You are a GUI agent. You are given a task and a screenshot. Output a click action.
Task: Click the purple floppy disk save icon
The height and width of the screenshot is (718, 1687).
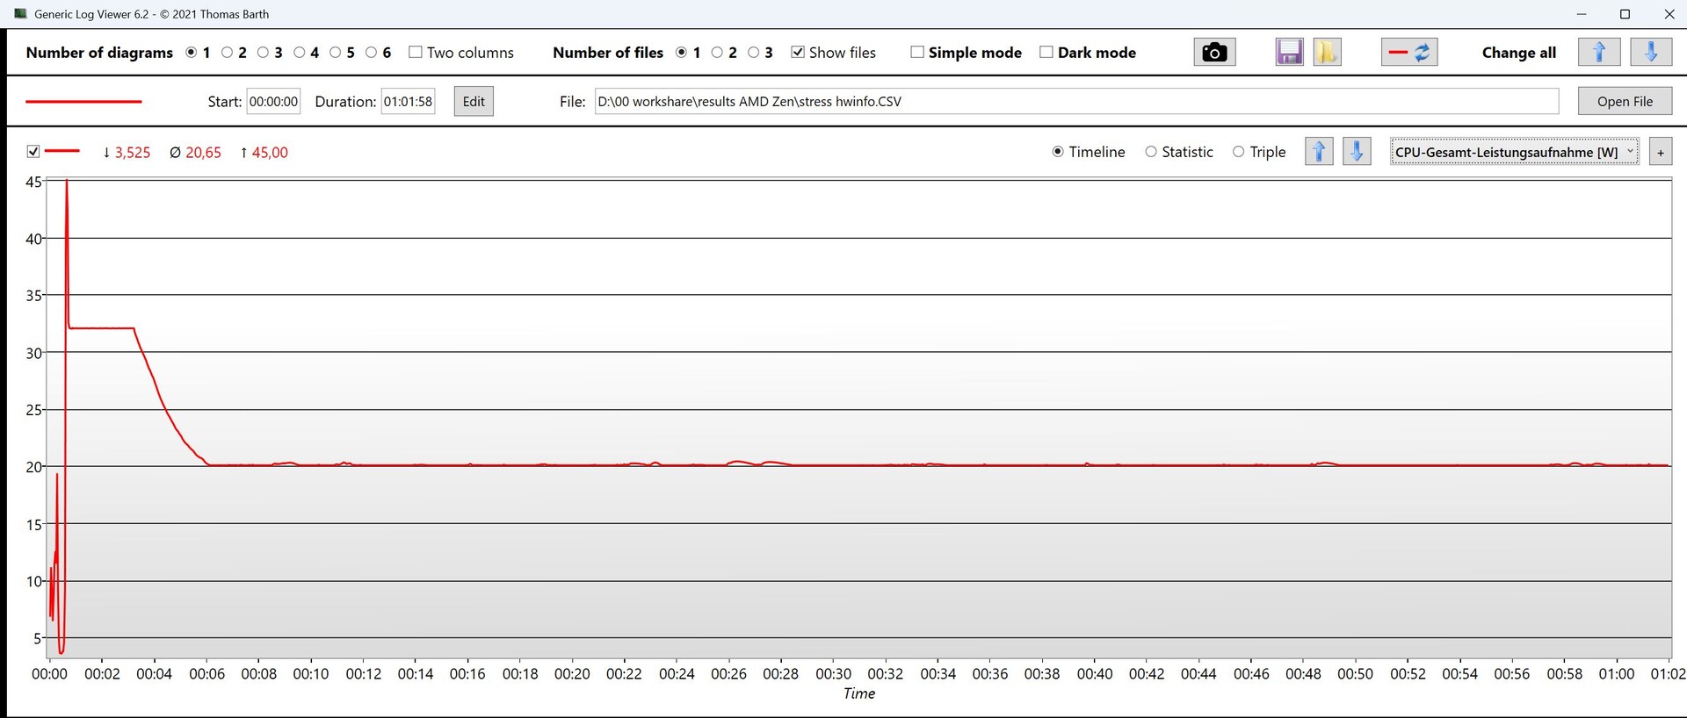pyautogui.click(x=1289, y=53)
